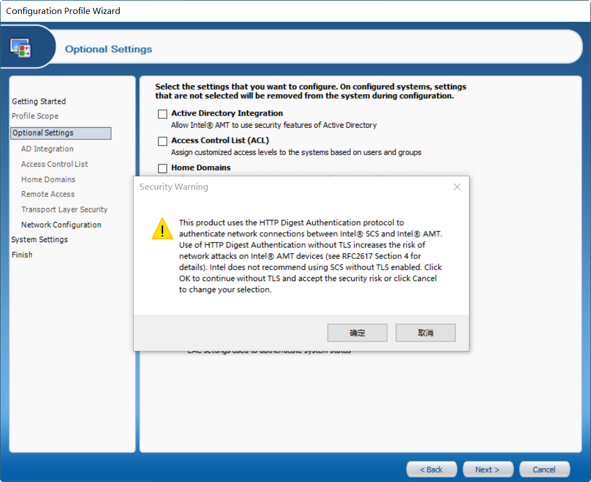Close the Security Warning dialog
The height and width of the screenshot is (482, 591).
pyautogui.click(x=457, y=187)
